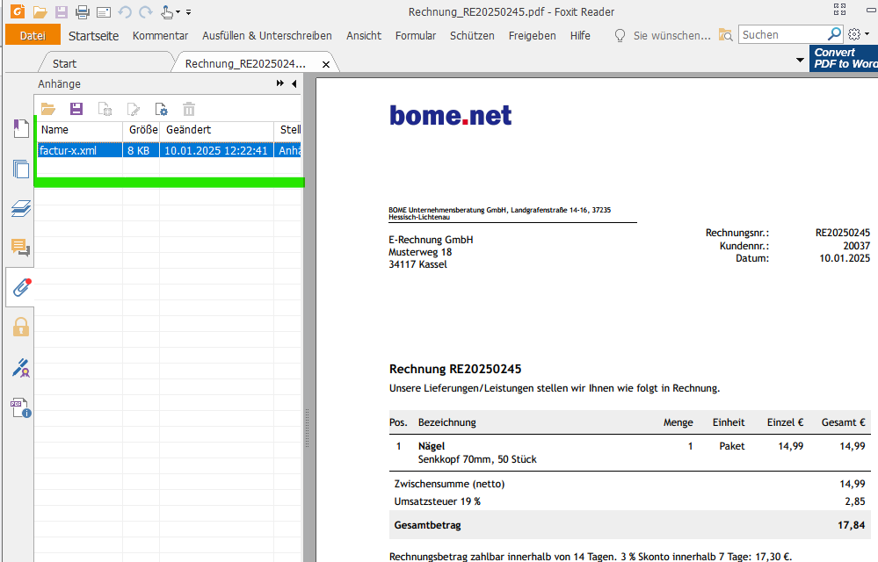Open the document tab list dropdown arrow
Screen dimensions: 878x562
click(800, 60)
